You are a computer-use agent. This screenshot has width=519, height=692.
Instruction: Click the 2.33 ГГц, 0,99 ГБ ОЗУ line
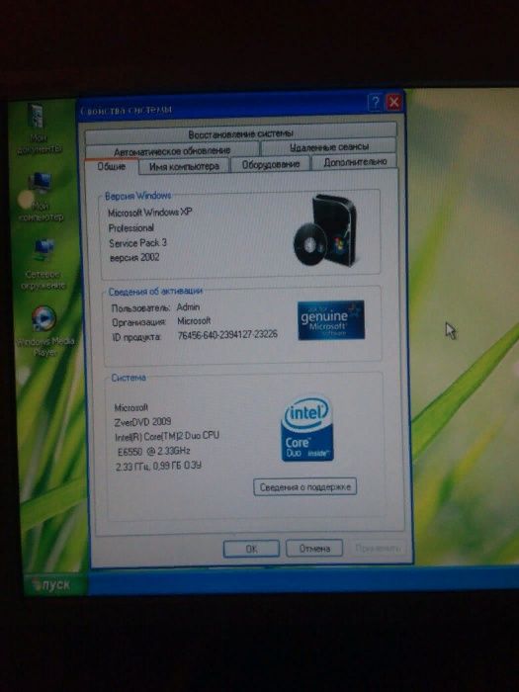point(159,466)
